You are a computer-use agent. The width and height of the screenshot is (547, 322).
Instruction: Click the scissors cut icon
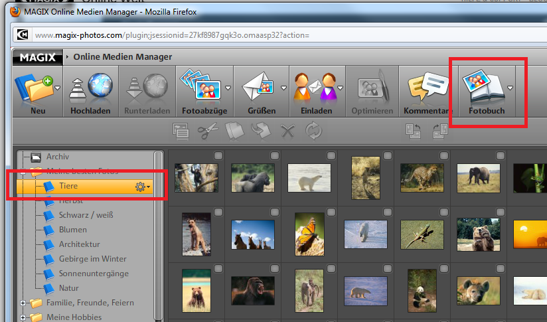click(x=208, y=131)
